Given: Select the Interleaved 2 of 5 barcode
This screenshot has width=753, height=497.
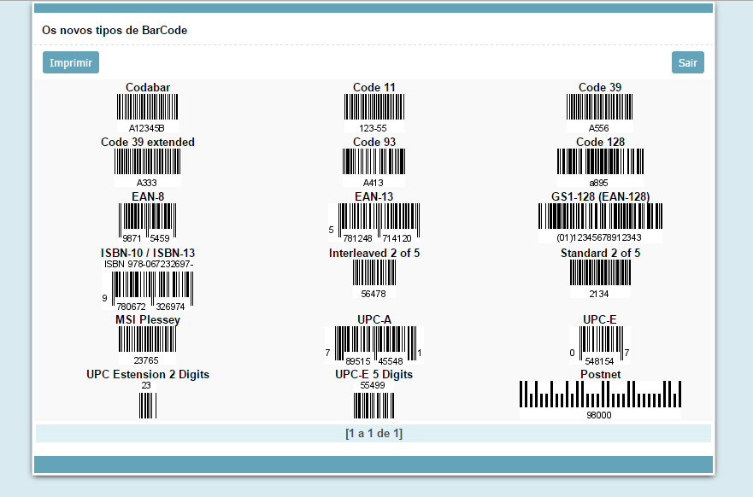Looking at the screenshot, I should tap(374, 275).
